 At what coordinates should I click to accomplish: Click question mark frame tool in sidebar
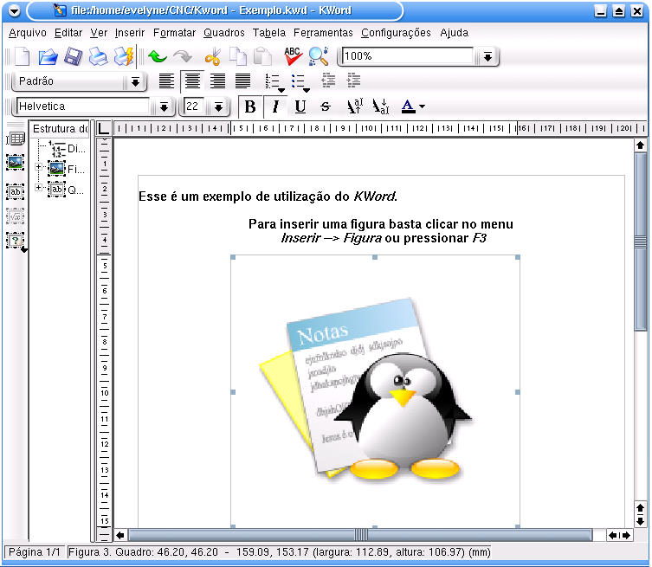pyautogui.click(x=16, y=241)
